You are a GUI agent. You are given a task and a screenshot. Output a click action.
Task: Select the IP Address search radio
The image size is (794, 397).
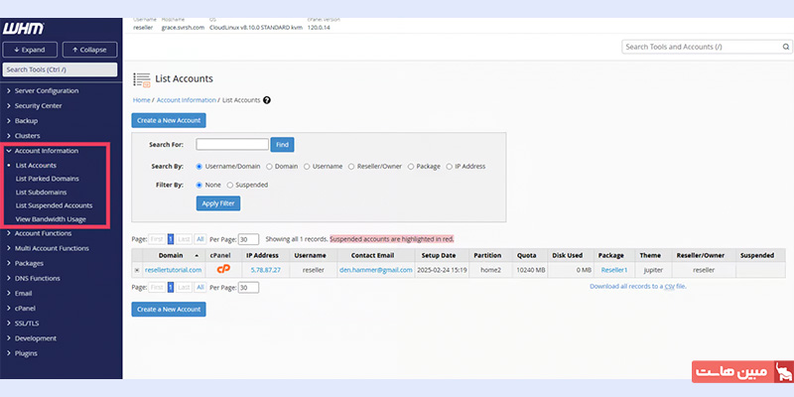point(450,166)
